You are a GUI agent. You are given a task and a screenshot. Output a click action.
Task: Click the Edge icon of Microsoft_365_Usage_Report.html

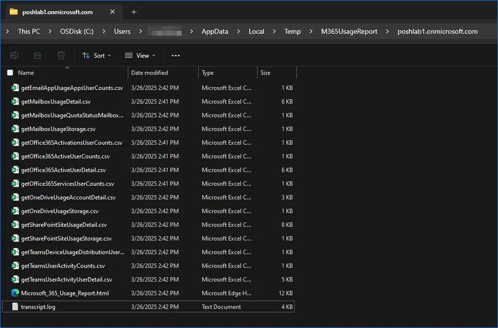click(15, 293)
